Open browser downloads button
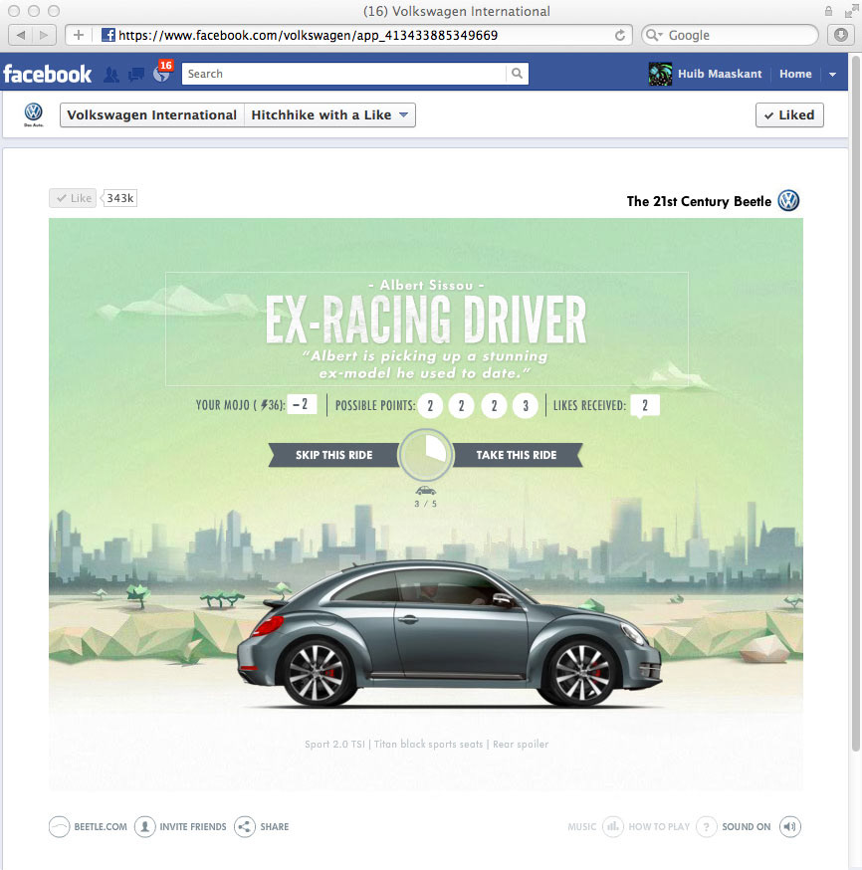 point(841,35)
